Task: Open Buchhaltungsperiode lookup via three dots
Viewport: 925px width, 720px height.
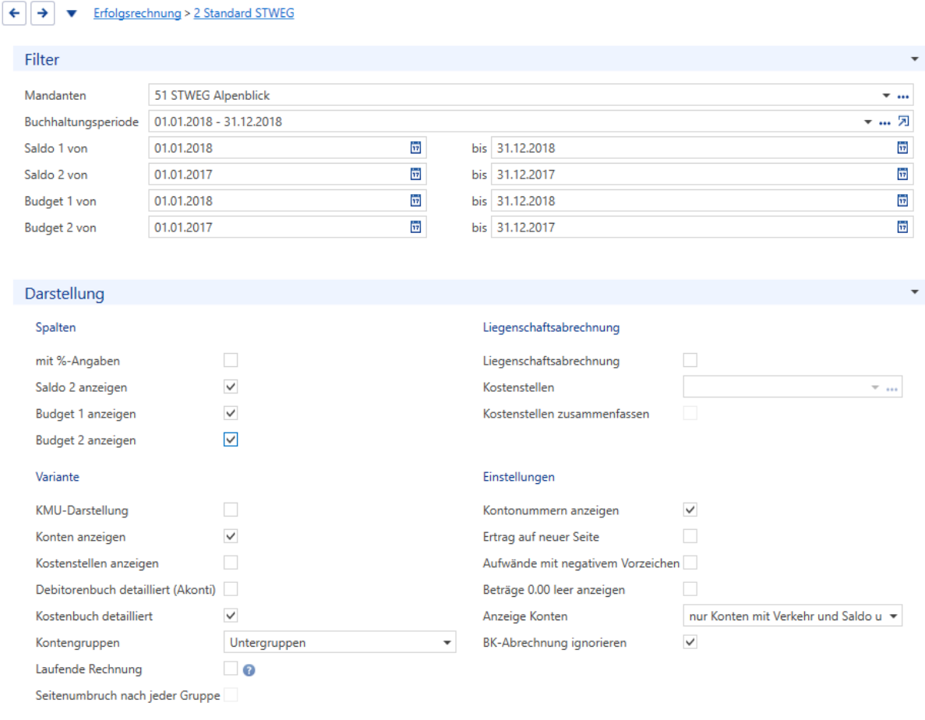Action: 885,122
